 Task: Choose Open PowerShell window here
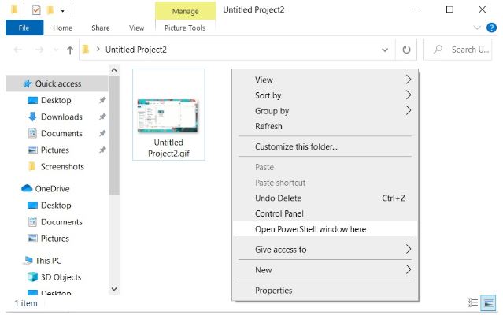310,229
